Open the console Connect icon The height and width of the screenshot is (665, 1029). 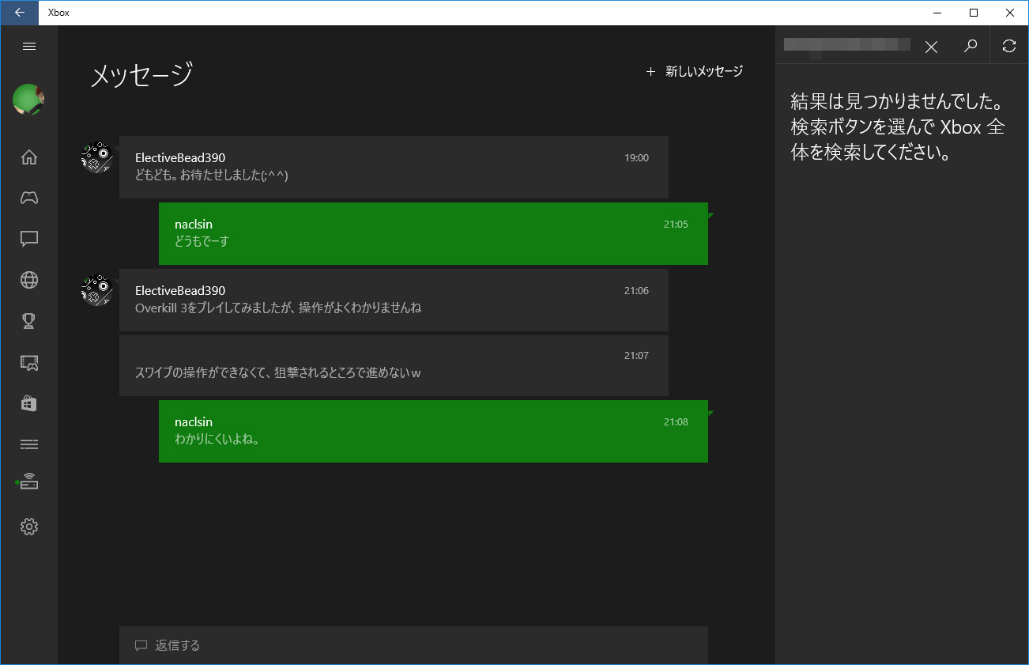pyautogui.click(x=28, y=482)
